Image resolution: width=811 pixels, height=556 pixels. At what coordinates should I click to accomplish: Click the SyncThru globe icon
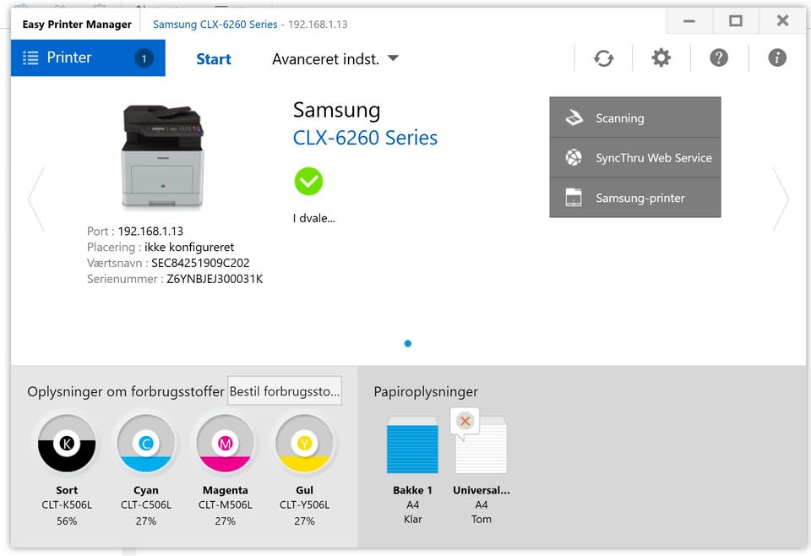click(x=574, y=157)
